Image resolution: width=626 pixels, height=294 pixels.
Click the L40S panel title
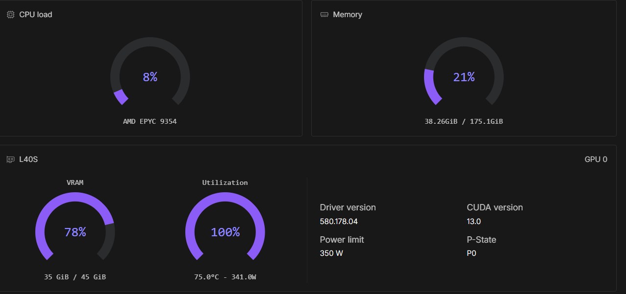[x=28, y=159]
